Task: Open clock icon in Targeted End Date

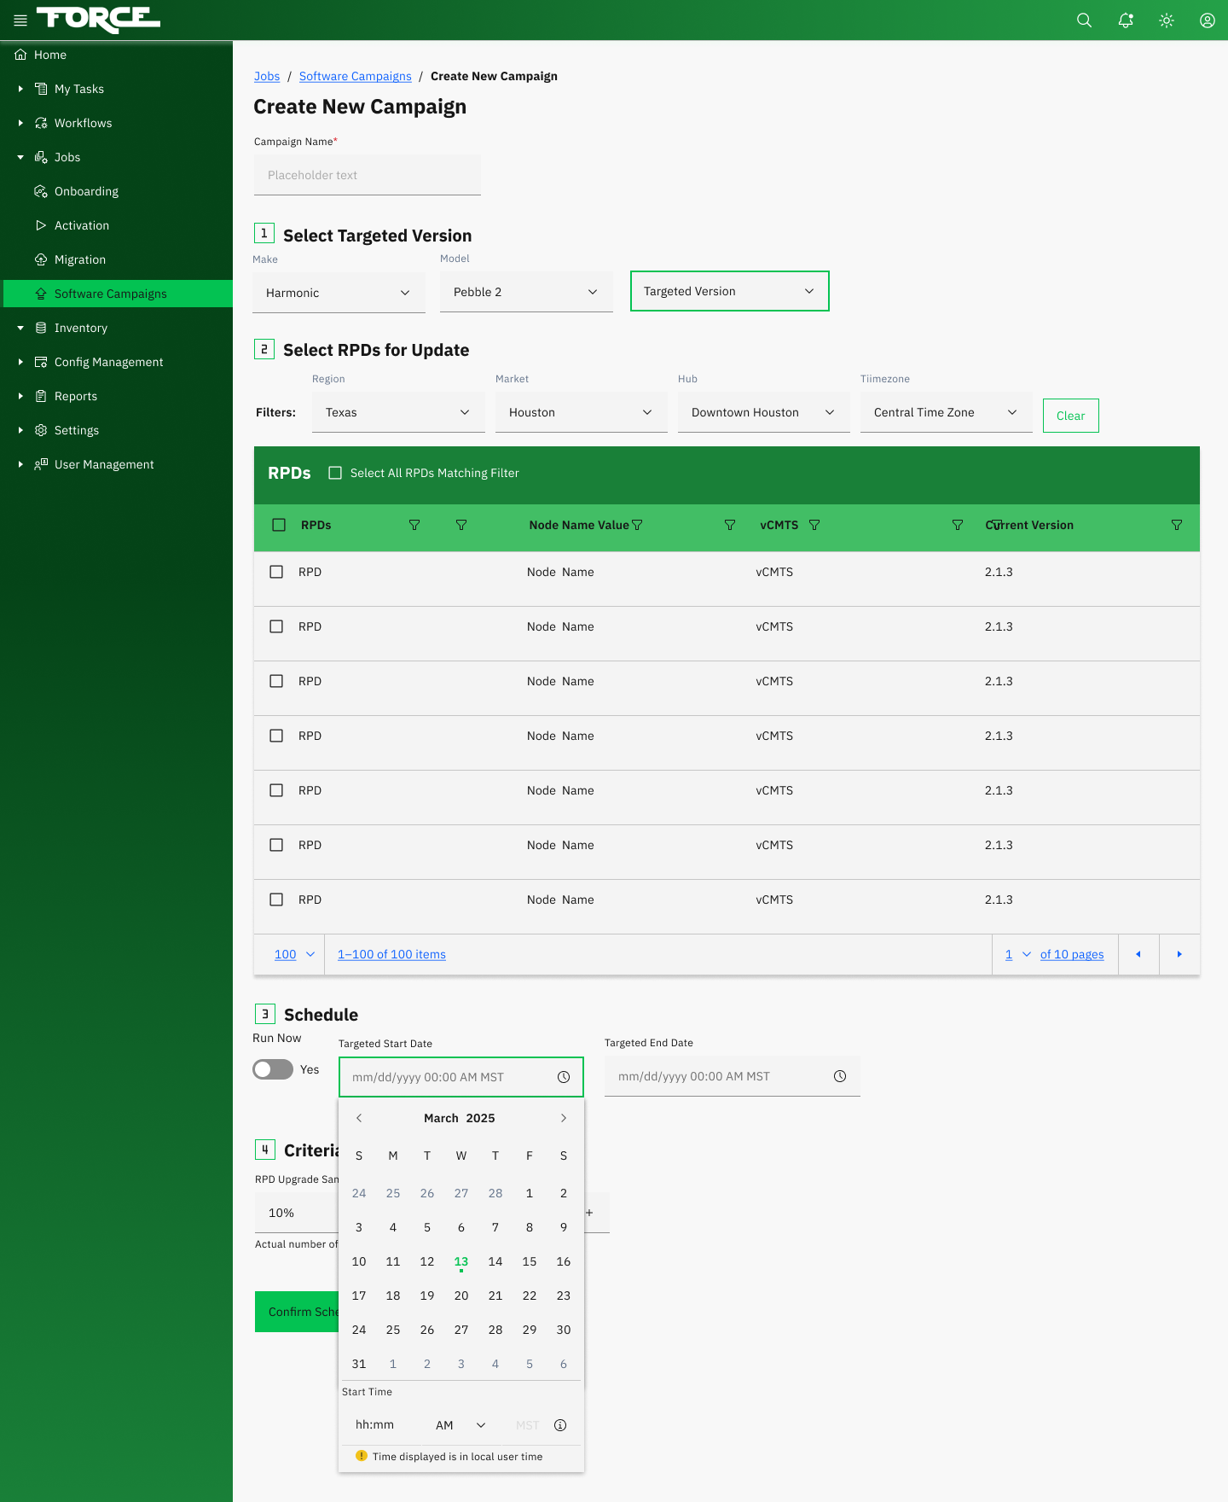Action: [840, 1076]
